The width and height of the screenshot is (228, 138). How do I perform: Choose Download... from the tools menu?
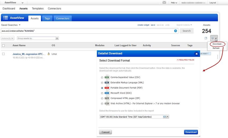pyautogui.click(x=218, y=44)
